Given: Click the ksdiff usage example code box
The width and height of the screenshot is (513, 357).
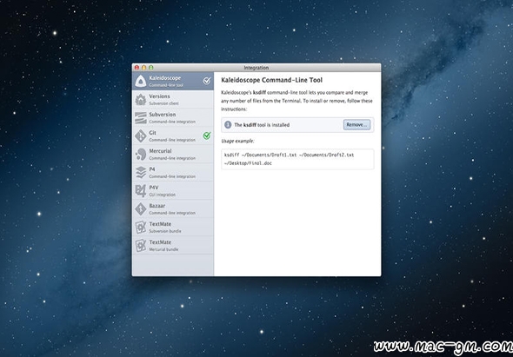Looking at the screenshot, I should [x=297, y=159].
